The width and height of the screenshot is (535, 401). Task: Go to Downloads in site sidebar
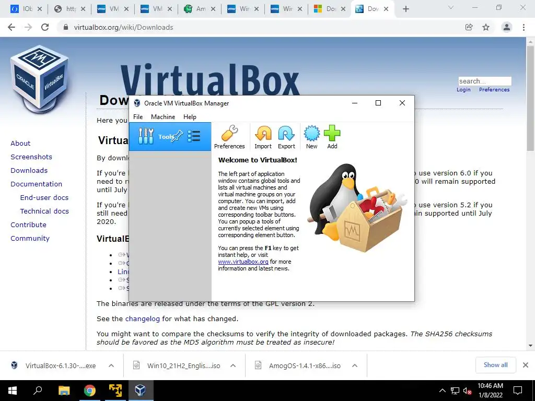29,171
